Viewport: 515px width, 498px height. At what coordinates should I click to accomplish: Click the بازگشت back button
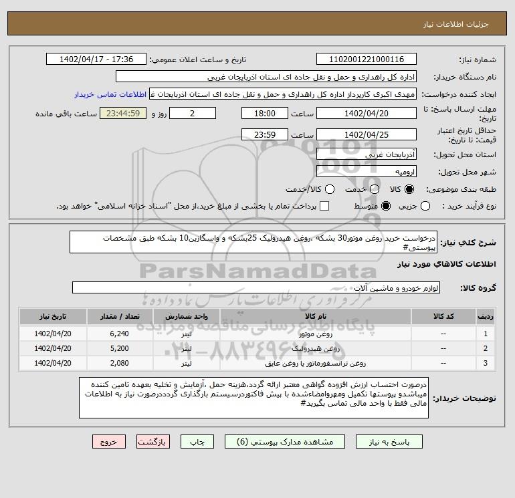(x=153, y=442)
